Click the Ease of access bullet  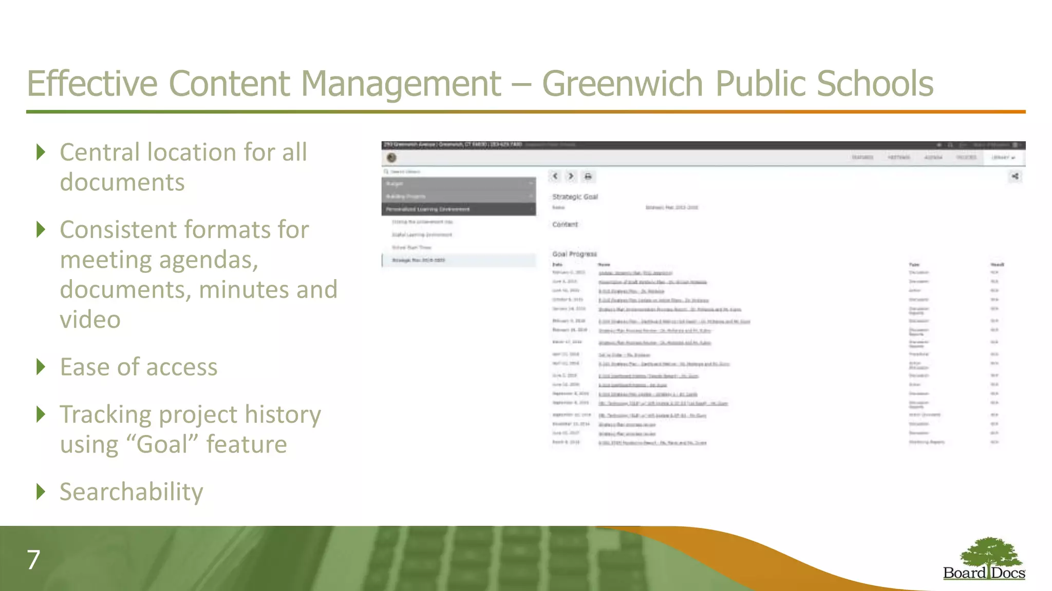click(x=139, y=367)
